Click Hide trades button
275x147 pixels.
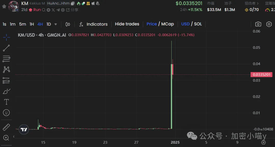coord(127,24)
